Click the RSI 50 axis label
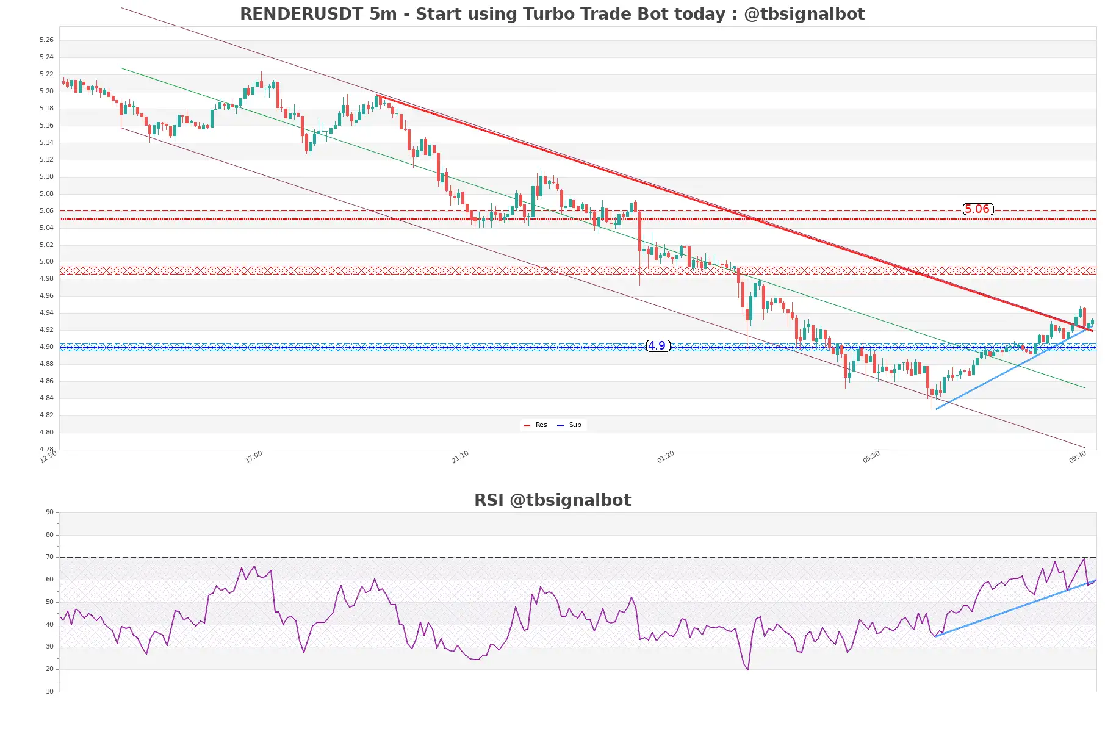The height and width of the screenshot is (737, 1105). tap(49, 602)
